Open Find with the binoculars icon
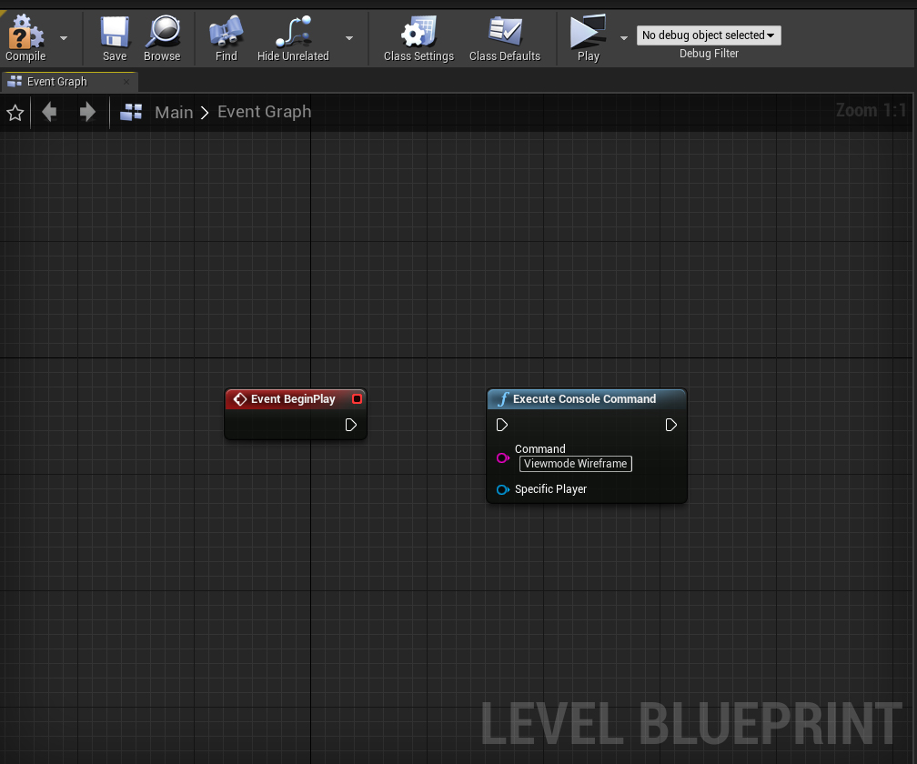This screenshot has width=917, height=764. [227, 38]
